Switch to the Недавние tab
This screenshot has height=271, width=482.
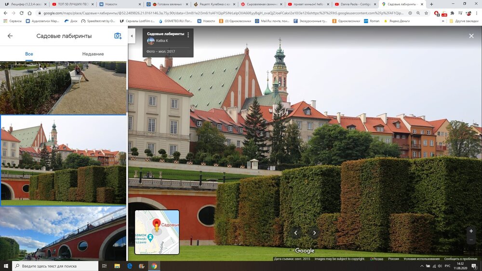[x=93, y=54]
